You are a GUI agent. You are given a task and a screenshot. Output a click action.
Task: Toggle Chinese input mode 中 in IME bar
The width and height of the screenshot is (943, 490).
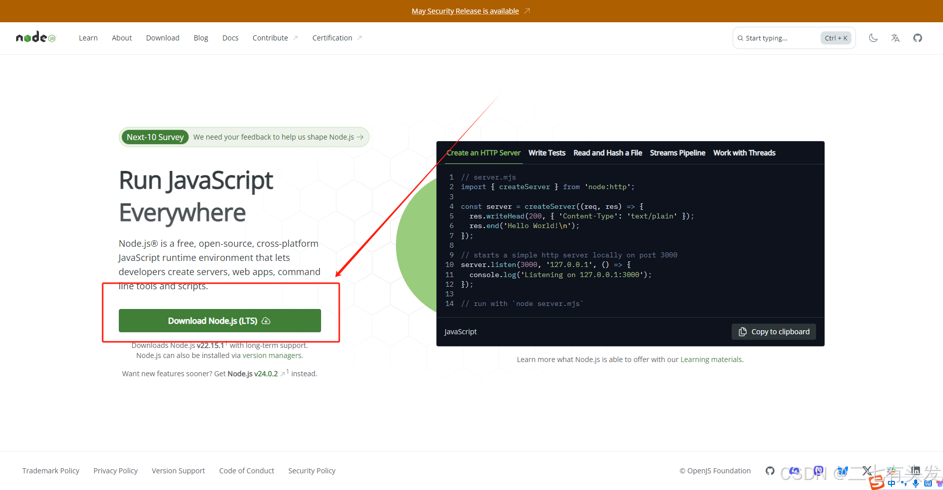pos(891,483)
